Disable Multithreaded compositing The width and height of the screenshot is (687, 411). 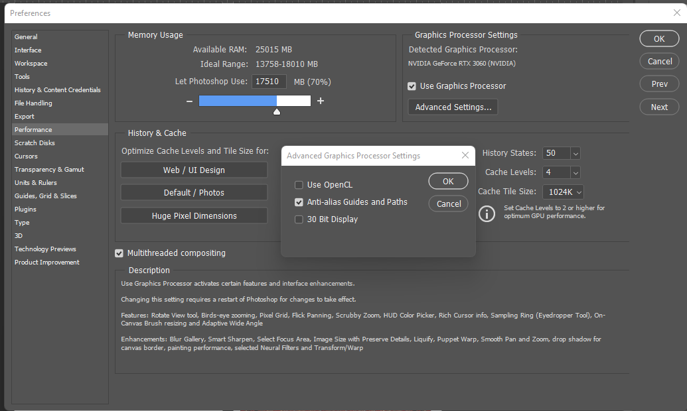click(119, 253)
